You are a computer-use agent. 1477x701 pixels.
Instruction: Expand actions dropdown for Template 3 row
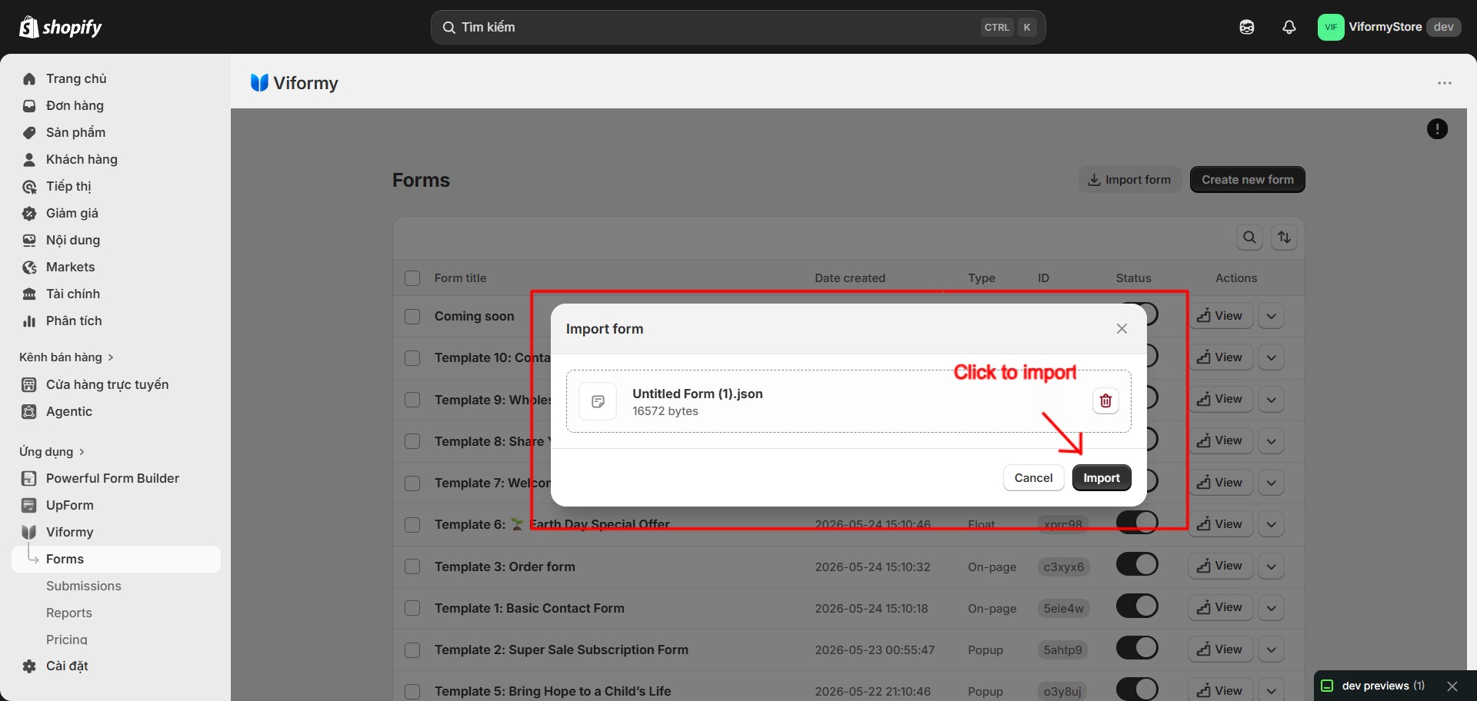[1271, 566]
